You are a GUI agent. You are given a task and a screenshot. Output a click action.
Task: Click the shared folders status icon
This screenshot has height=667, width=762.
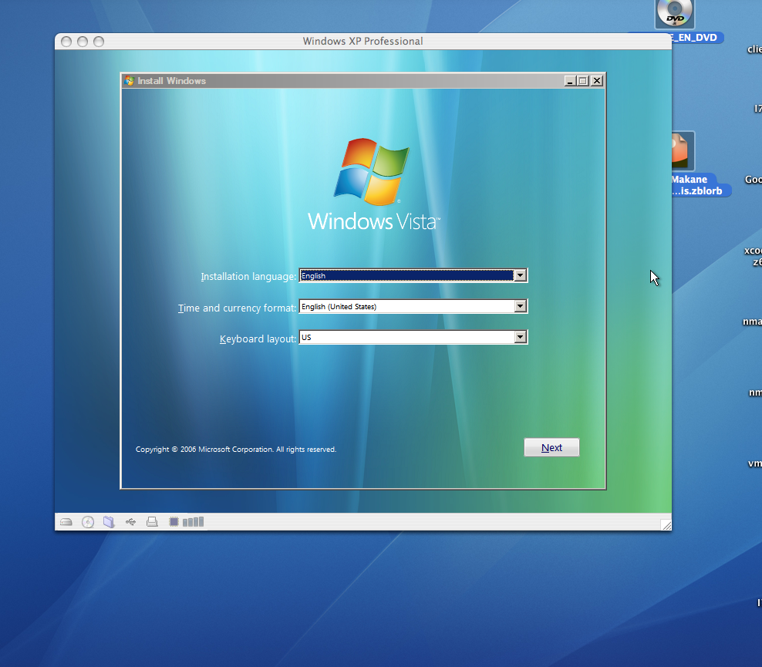tap(109, 522)
